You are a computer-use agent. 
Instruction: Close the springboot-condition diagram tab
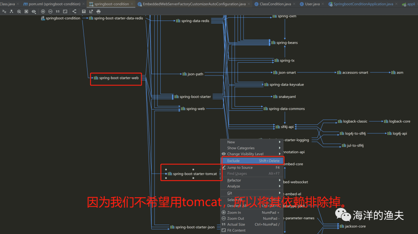[x=132, y=4]
